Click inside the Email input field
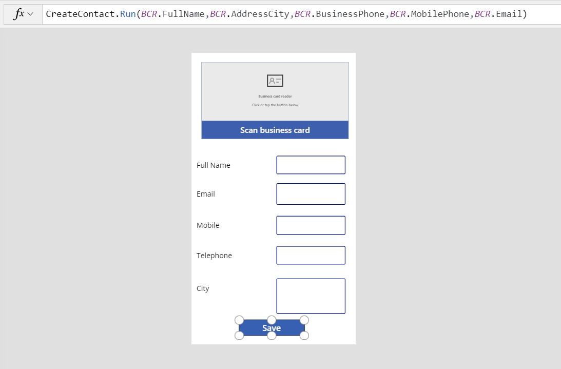The width and height of the screenshot is (561, 369). tap(311, 194)
